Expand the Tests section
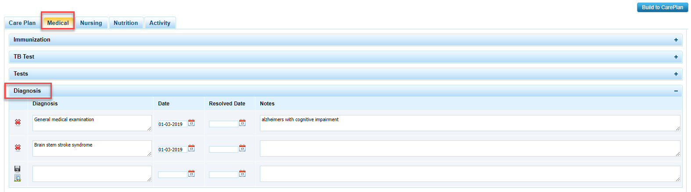 676,74
